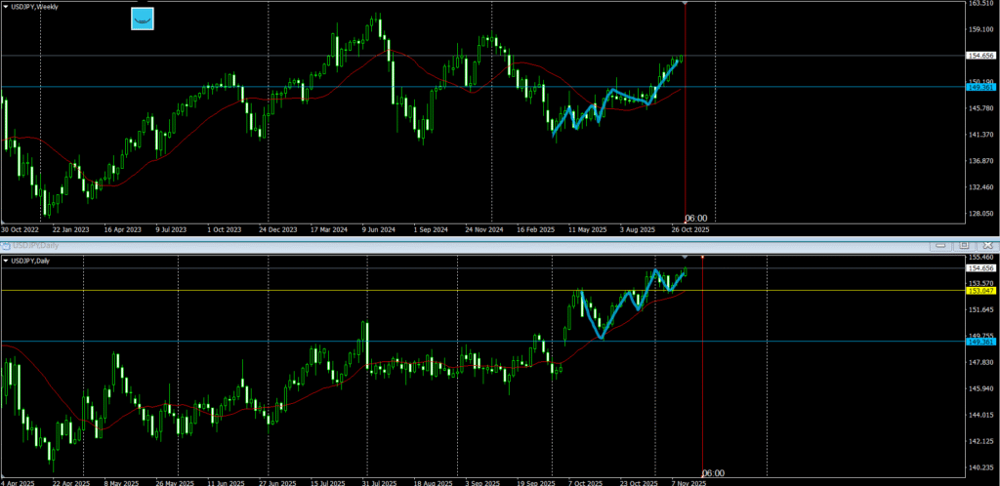Viewport: 1000px width, 486px height.
Task: Click the 06:00 time label on Weekly chart
Action: (x=695, y=218)
